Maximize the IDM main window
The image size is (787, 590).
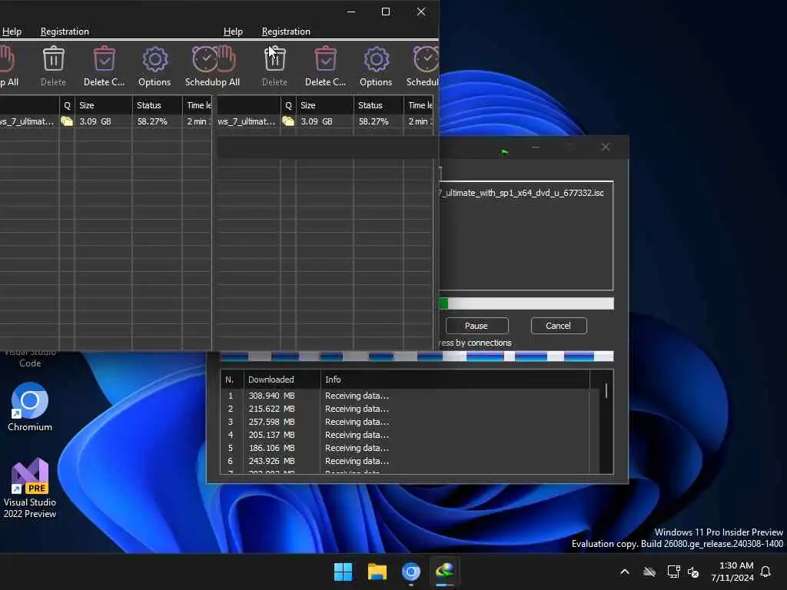coord(386,12)
